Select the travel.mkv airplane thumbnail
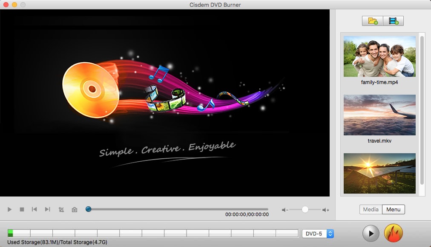Image resolution: width=431 pixels, height=247 pixels. [379, 115]
